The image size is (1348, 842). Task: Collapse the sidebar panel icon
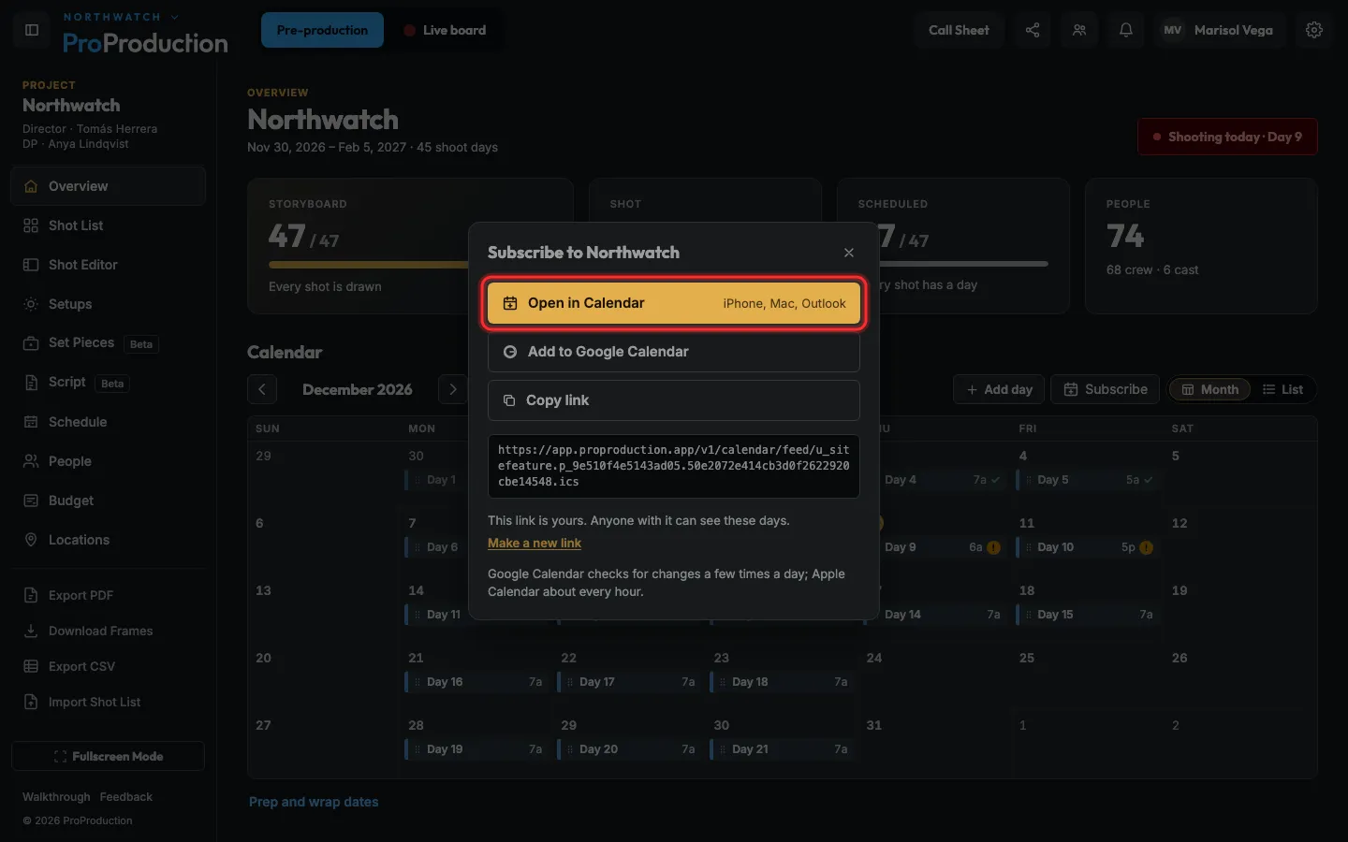coord(32,30)
